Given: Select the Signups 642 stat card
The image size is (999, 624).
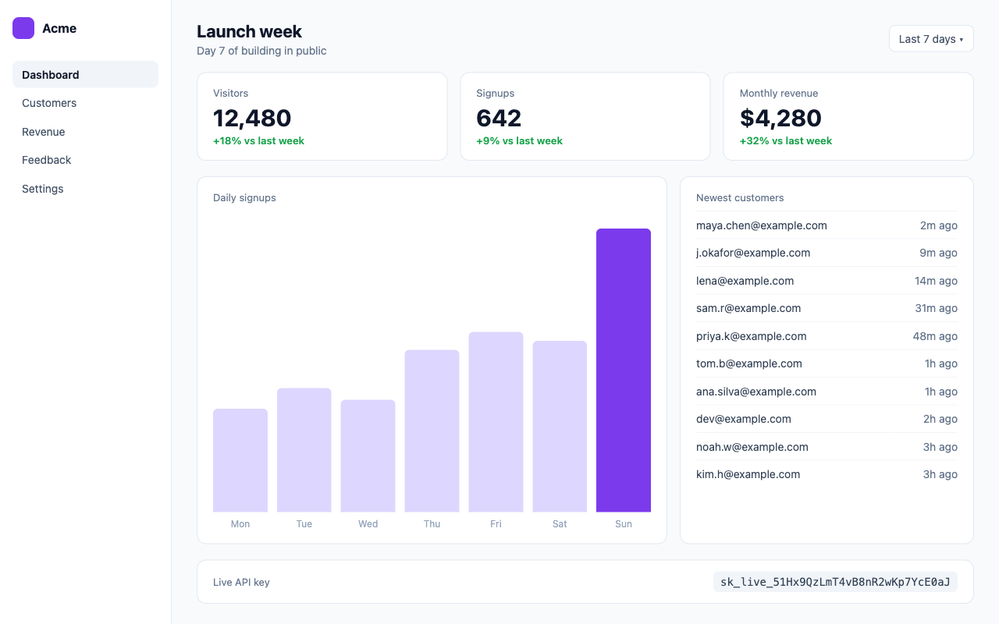Looking at the screenshot, I should click(585, 116).
